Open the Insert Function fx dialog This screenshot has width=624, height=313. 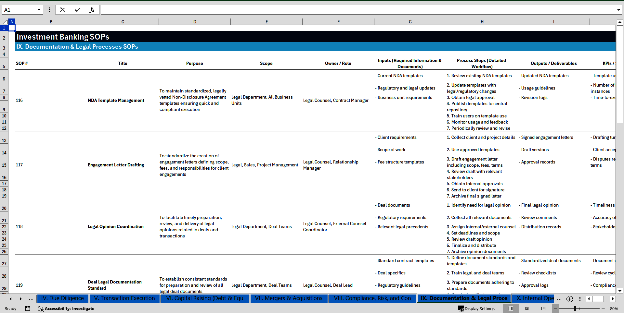click(x=92, y=10)
